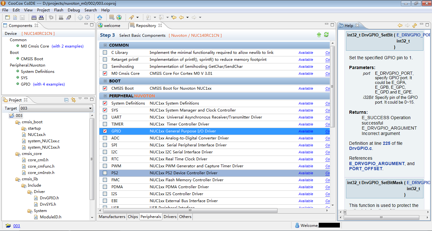Switch to the Chips tab

133,217
